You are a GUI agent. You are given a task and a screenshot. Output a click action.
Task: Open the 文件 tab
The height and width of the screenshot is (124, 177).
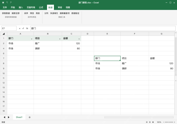pos(5,8)
